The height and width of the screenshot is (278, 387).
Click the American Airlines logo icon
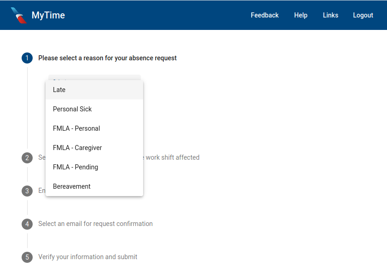pyautogui.click(x=19, y=15)
